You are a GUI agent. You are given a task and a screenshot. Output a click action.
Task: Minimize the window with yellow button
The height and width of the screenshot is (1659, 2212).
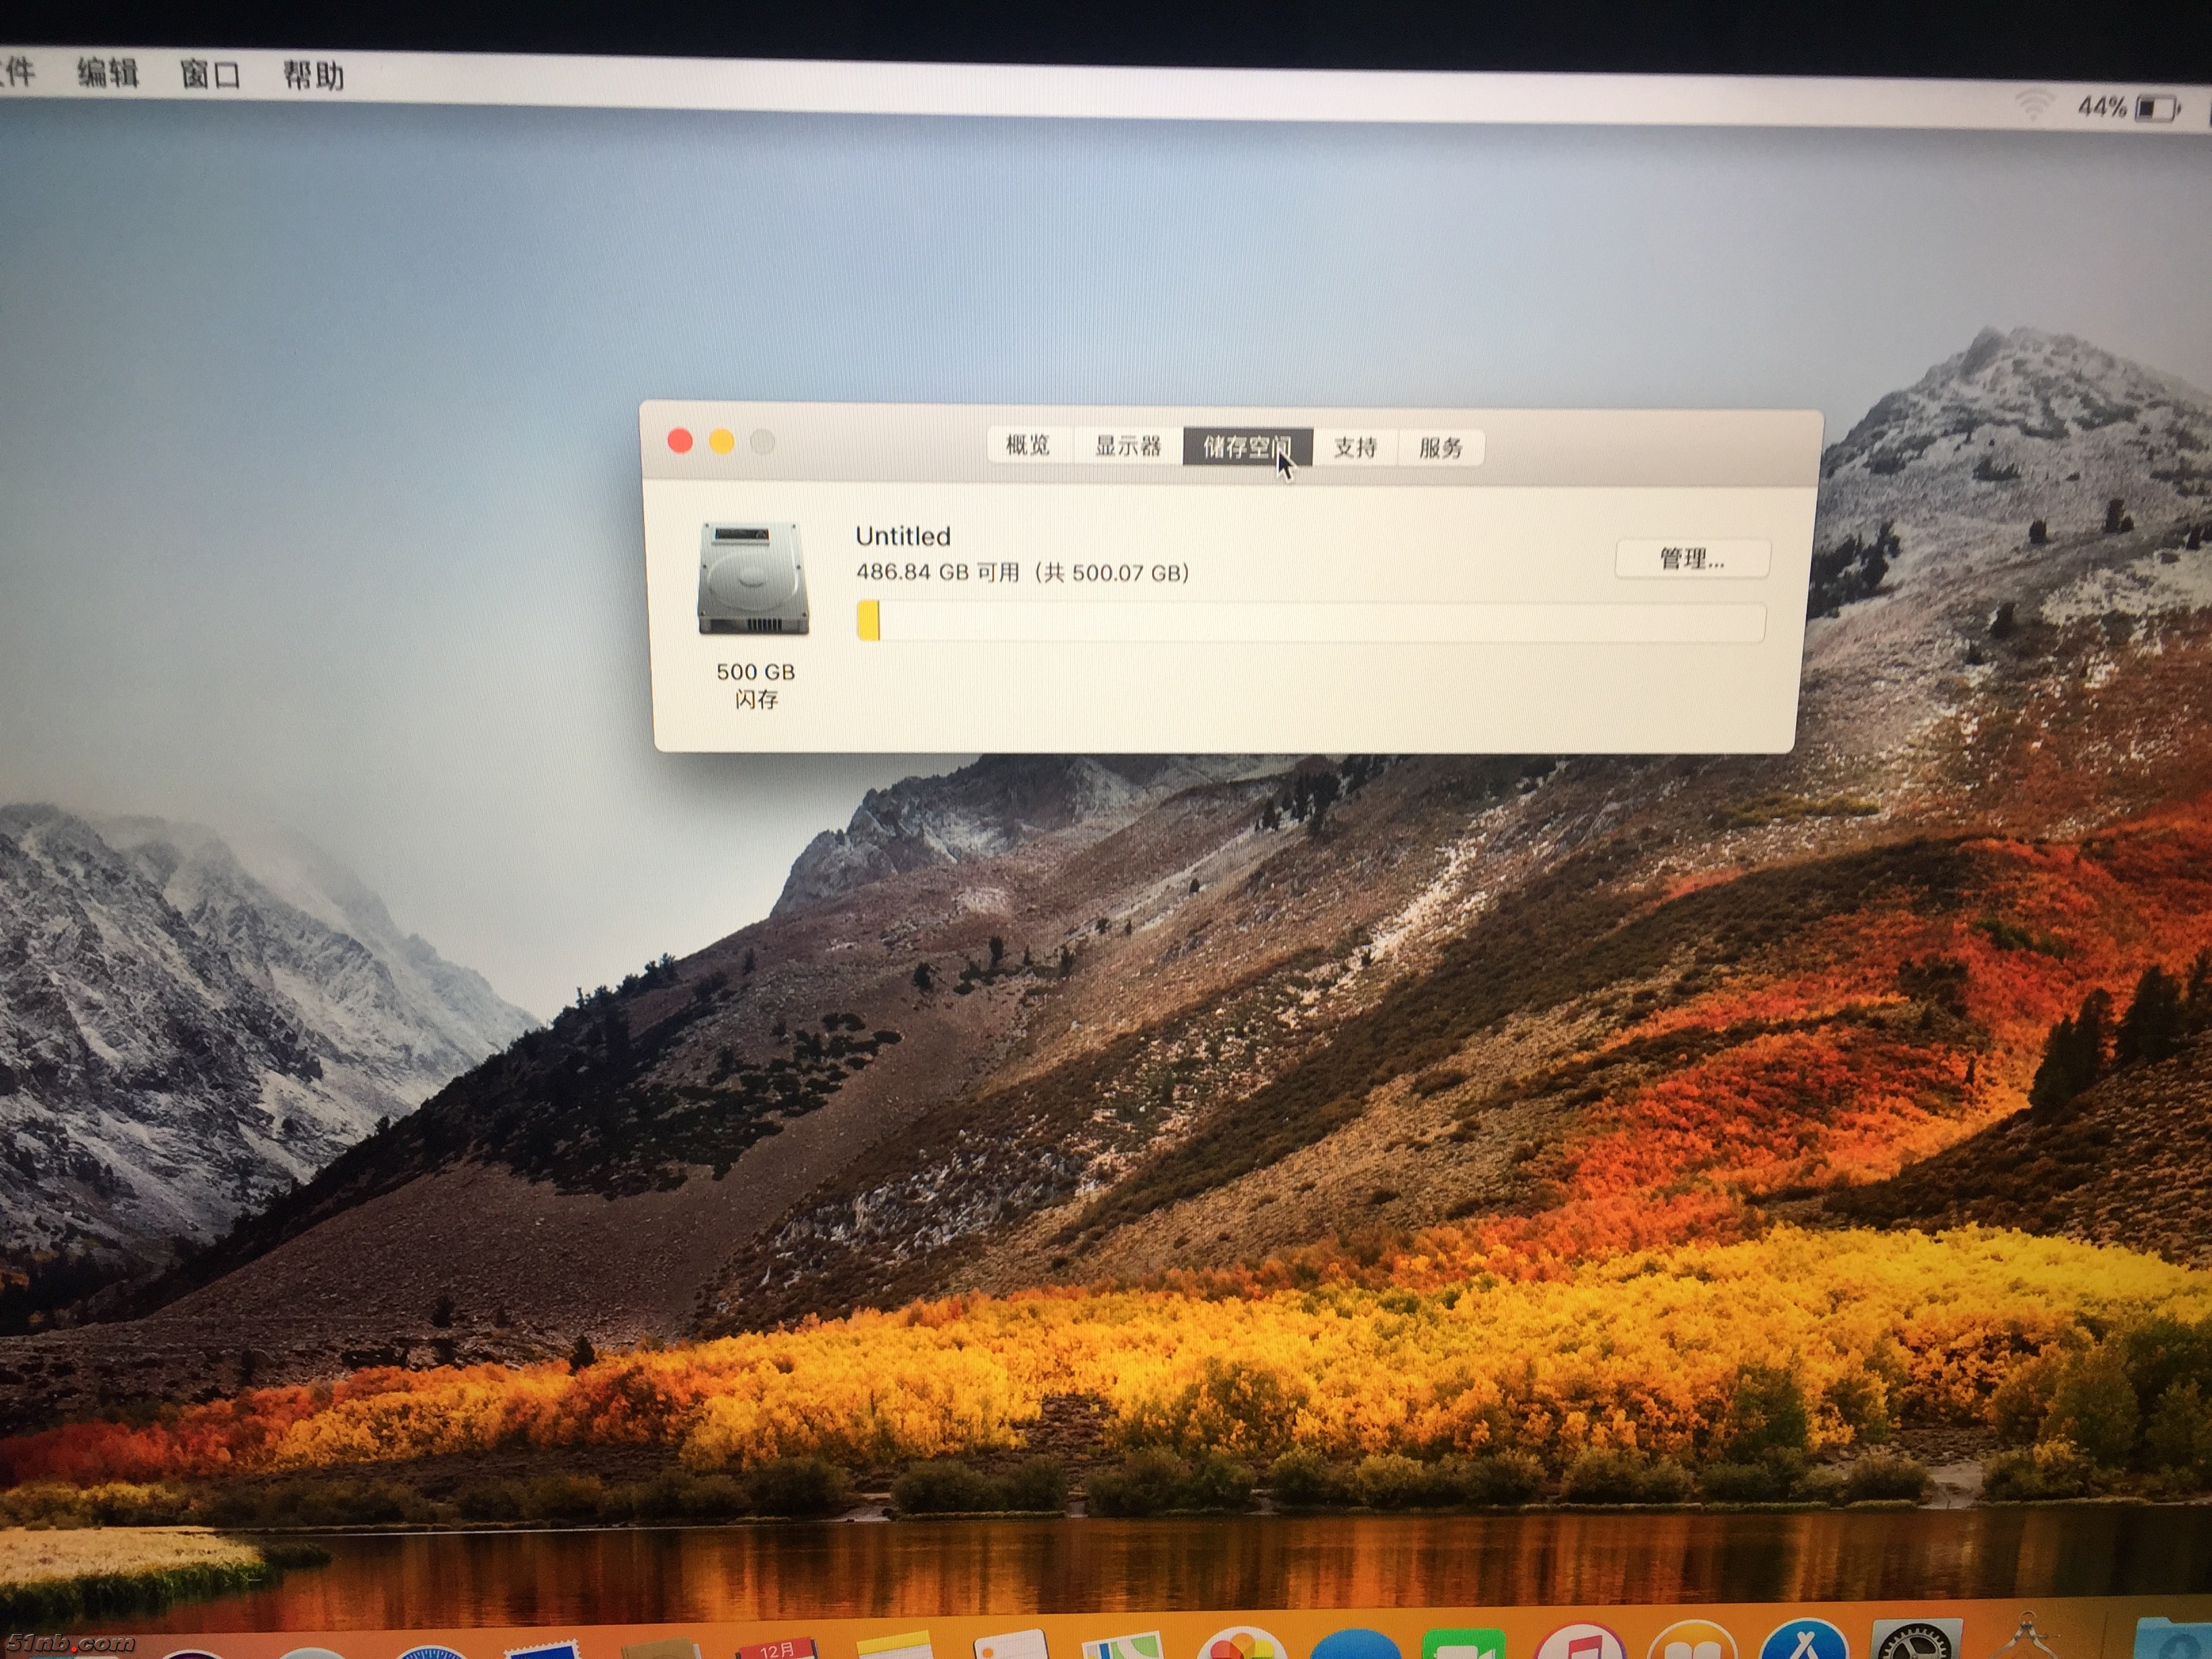coord(721,441)
